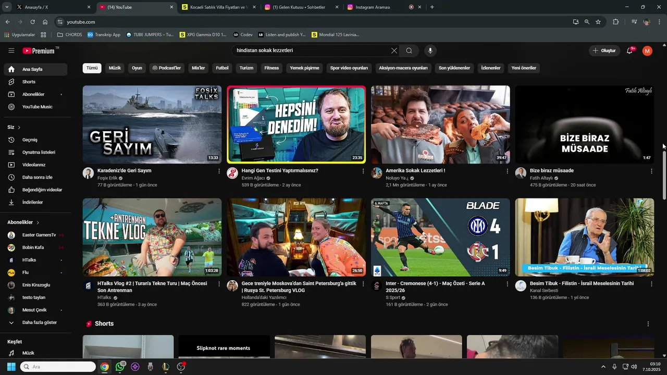Viewport: 667px width, 375px height.
Task: Open options for Bize biraz müsaade video
Action: point(651,171)
